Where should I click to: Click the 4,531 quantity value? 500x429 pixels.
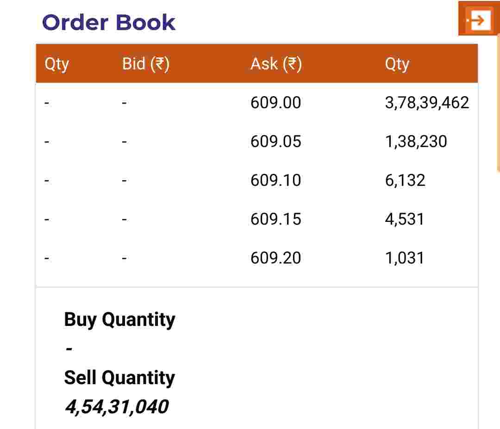coord(404,219)
